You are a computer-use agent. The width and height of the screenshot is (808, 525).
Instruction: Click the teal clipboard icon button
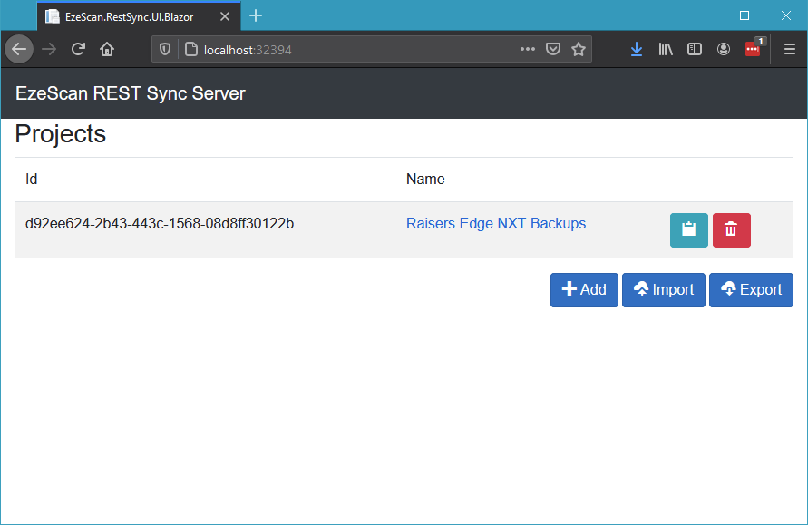click(x=688, y=230)
